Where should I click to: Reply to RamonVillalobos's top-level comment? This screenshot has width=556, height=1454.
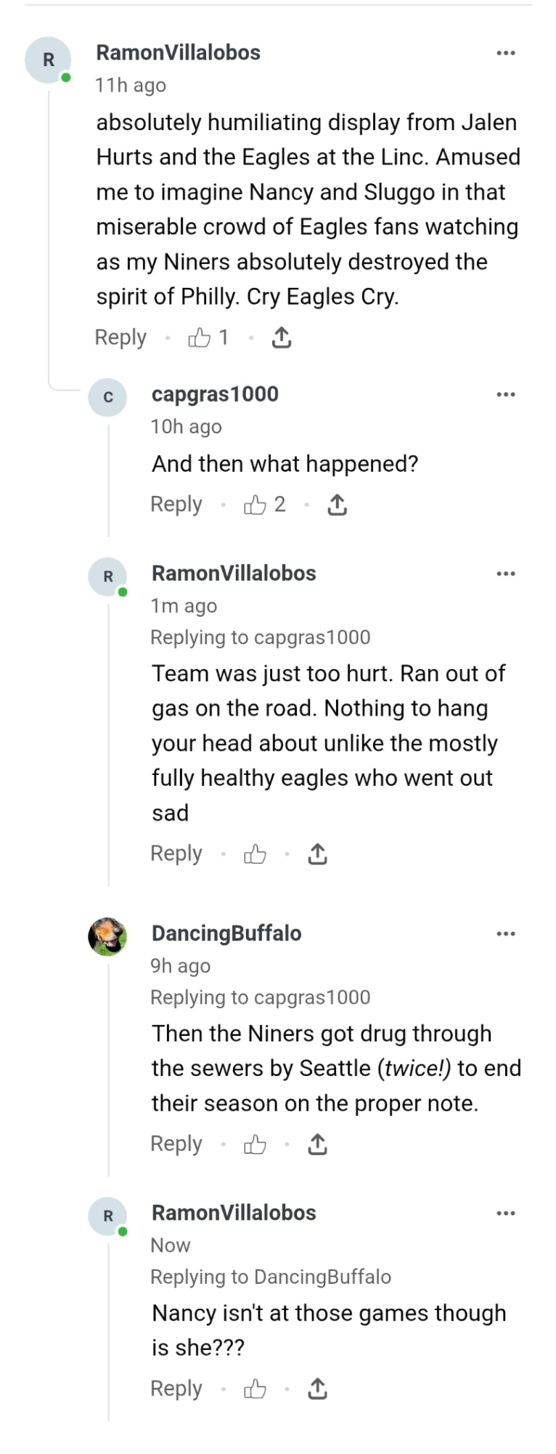coord(120,337)
